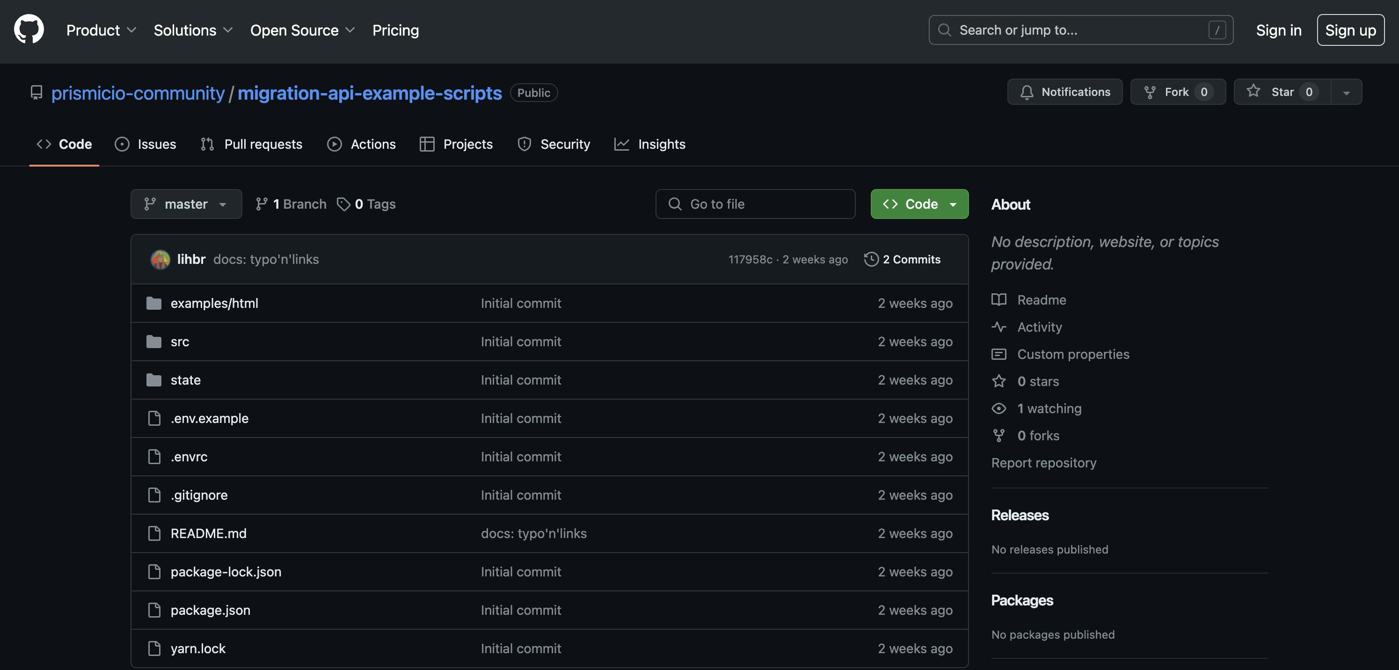Click lihbr's avatar thumbnail
The width and height of the screenshot is (1399, 670).
pos(160,260)
